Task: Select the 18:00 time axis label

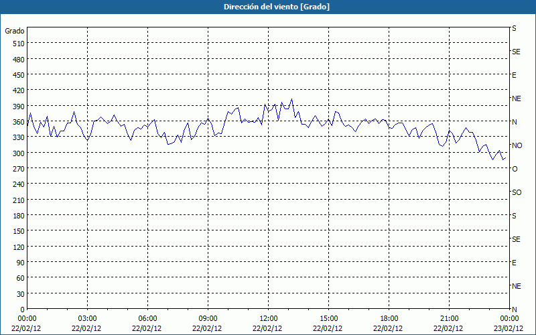Action: pos(389,319)
